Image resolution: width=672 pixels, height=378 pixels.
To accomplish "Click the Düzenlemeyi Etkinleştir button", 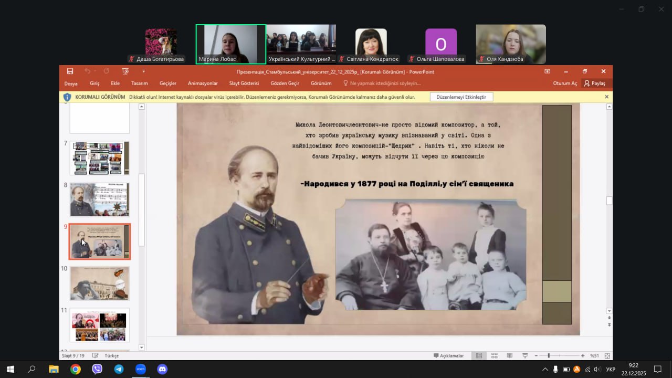I will (461, 97).
